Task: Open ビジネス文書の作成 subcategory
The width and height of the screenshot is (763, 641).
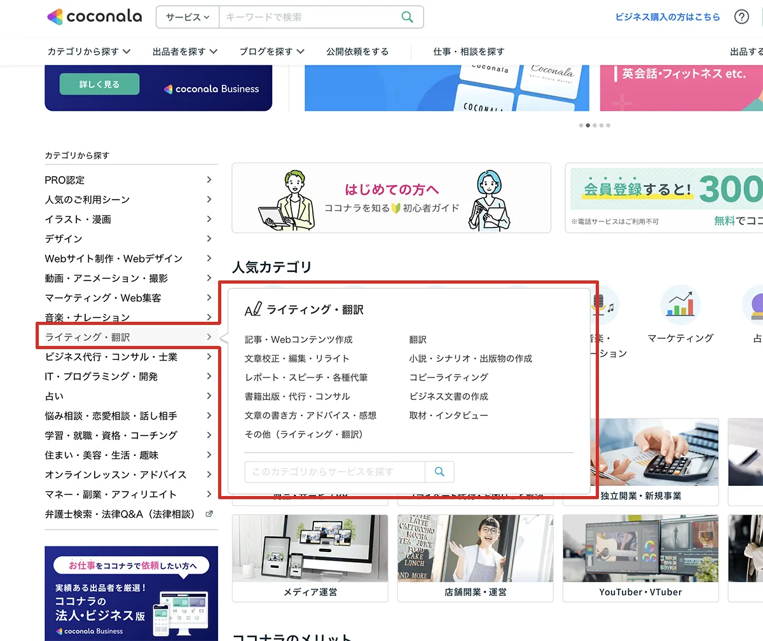Action: 449,397
